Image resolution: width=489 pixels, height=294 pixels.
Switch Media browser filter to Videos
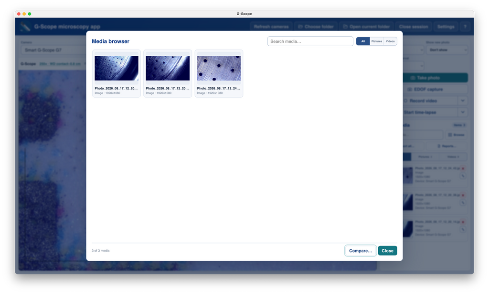[390, 41]
